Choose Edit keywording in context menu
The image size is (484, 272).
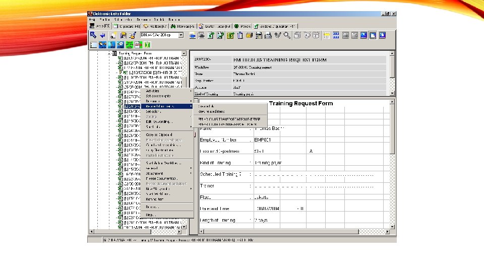tap(167, 122)
